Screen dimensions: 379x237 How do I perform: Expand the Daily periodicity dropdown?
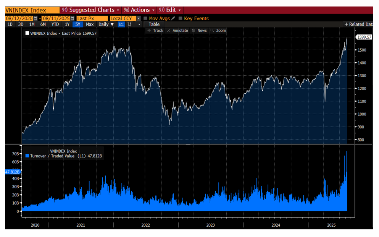click(x=106, y=24)
